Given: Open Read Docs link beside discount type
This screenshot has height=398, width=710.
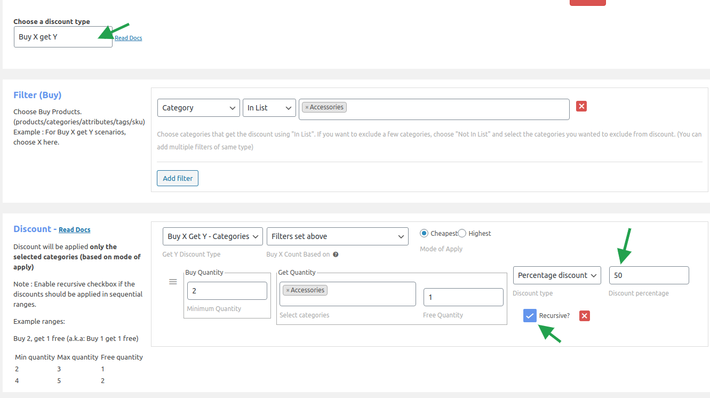Looking at the screenshot, I should click(x=129, y=38).
